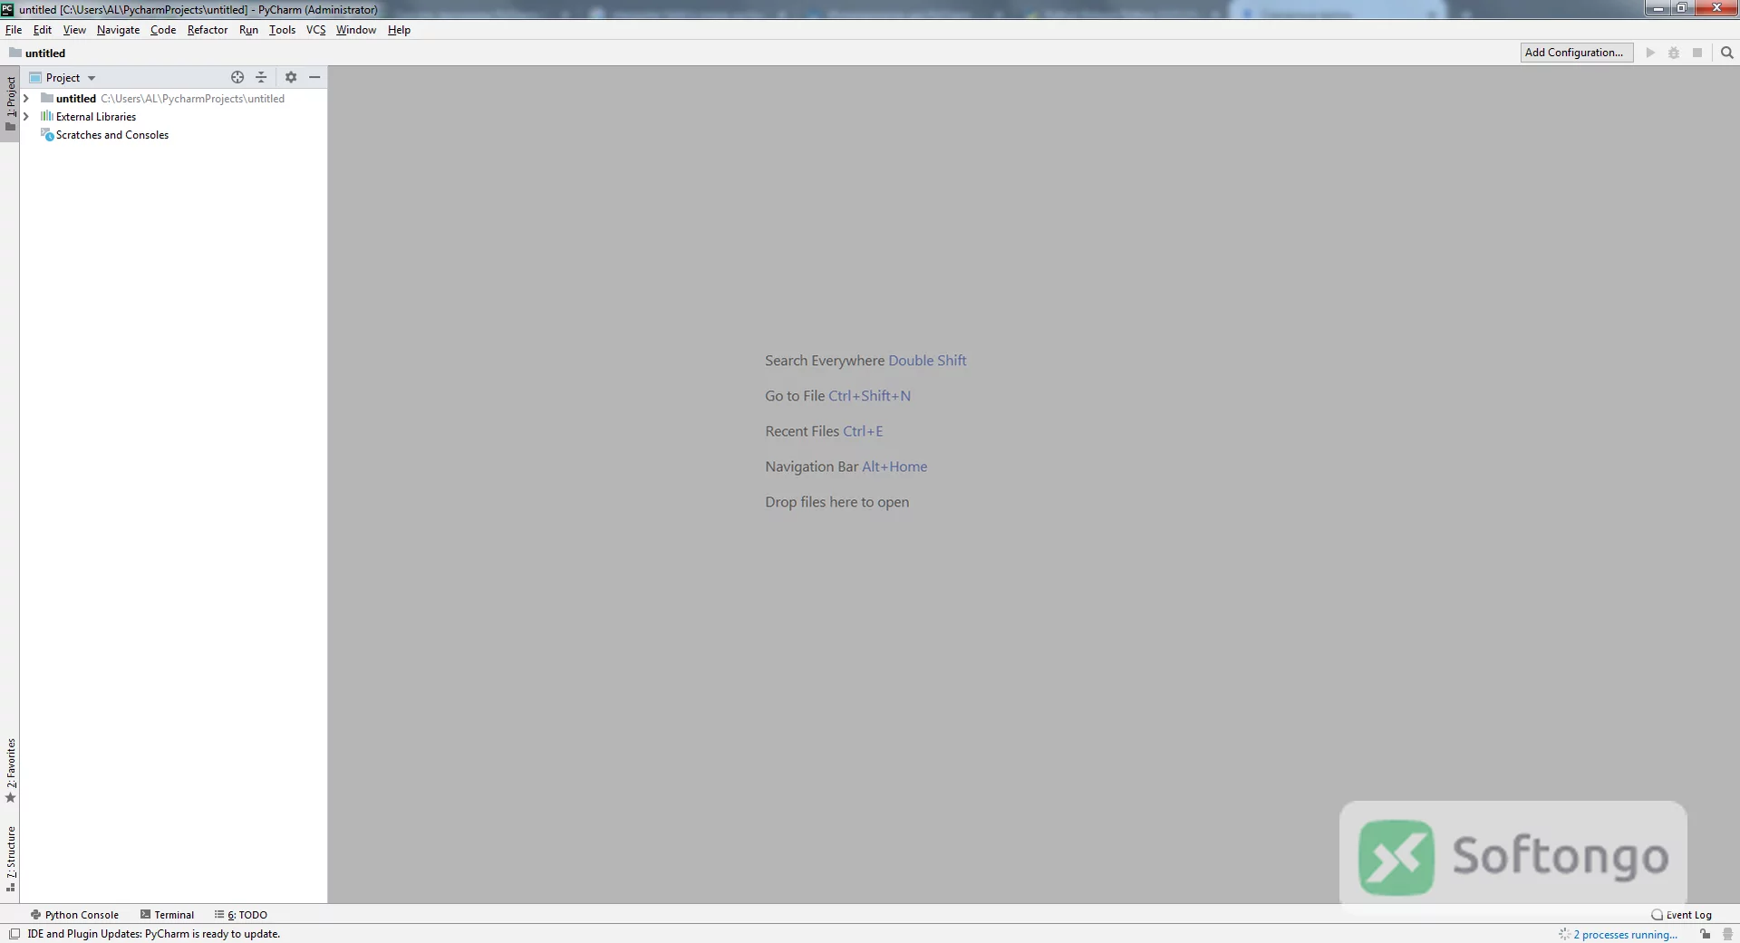Open the Event Log
This screenshot has height=943, width=1740.
(x=1681, y=915)
